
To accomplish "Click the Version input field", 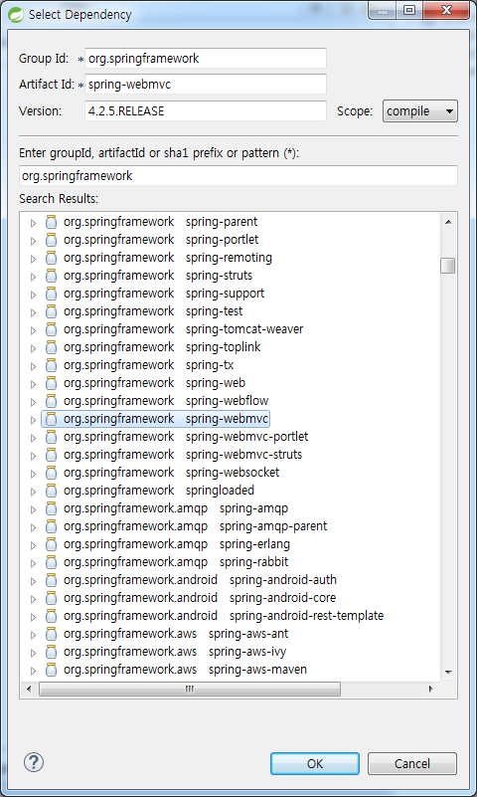I will [x=206, y=110].
